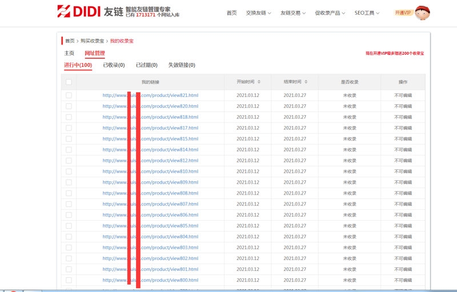Click end date 2021.03.27 in view815.html row

(295, 139)
